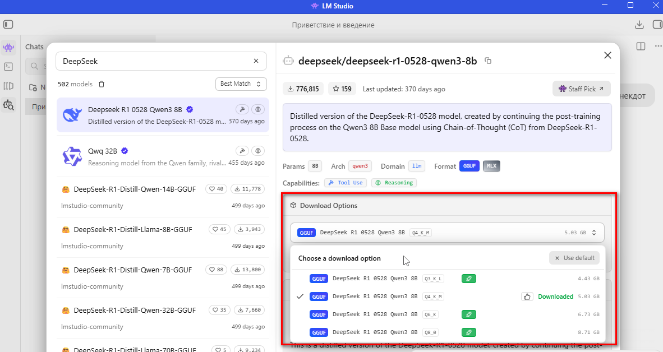Choose the Q3_K_L 4.43 GB download option

[x=448, y=279]
